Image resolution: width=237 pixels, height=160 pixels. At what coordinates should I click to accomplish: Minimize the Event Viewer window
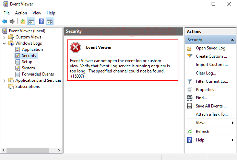click(198, 4)
